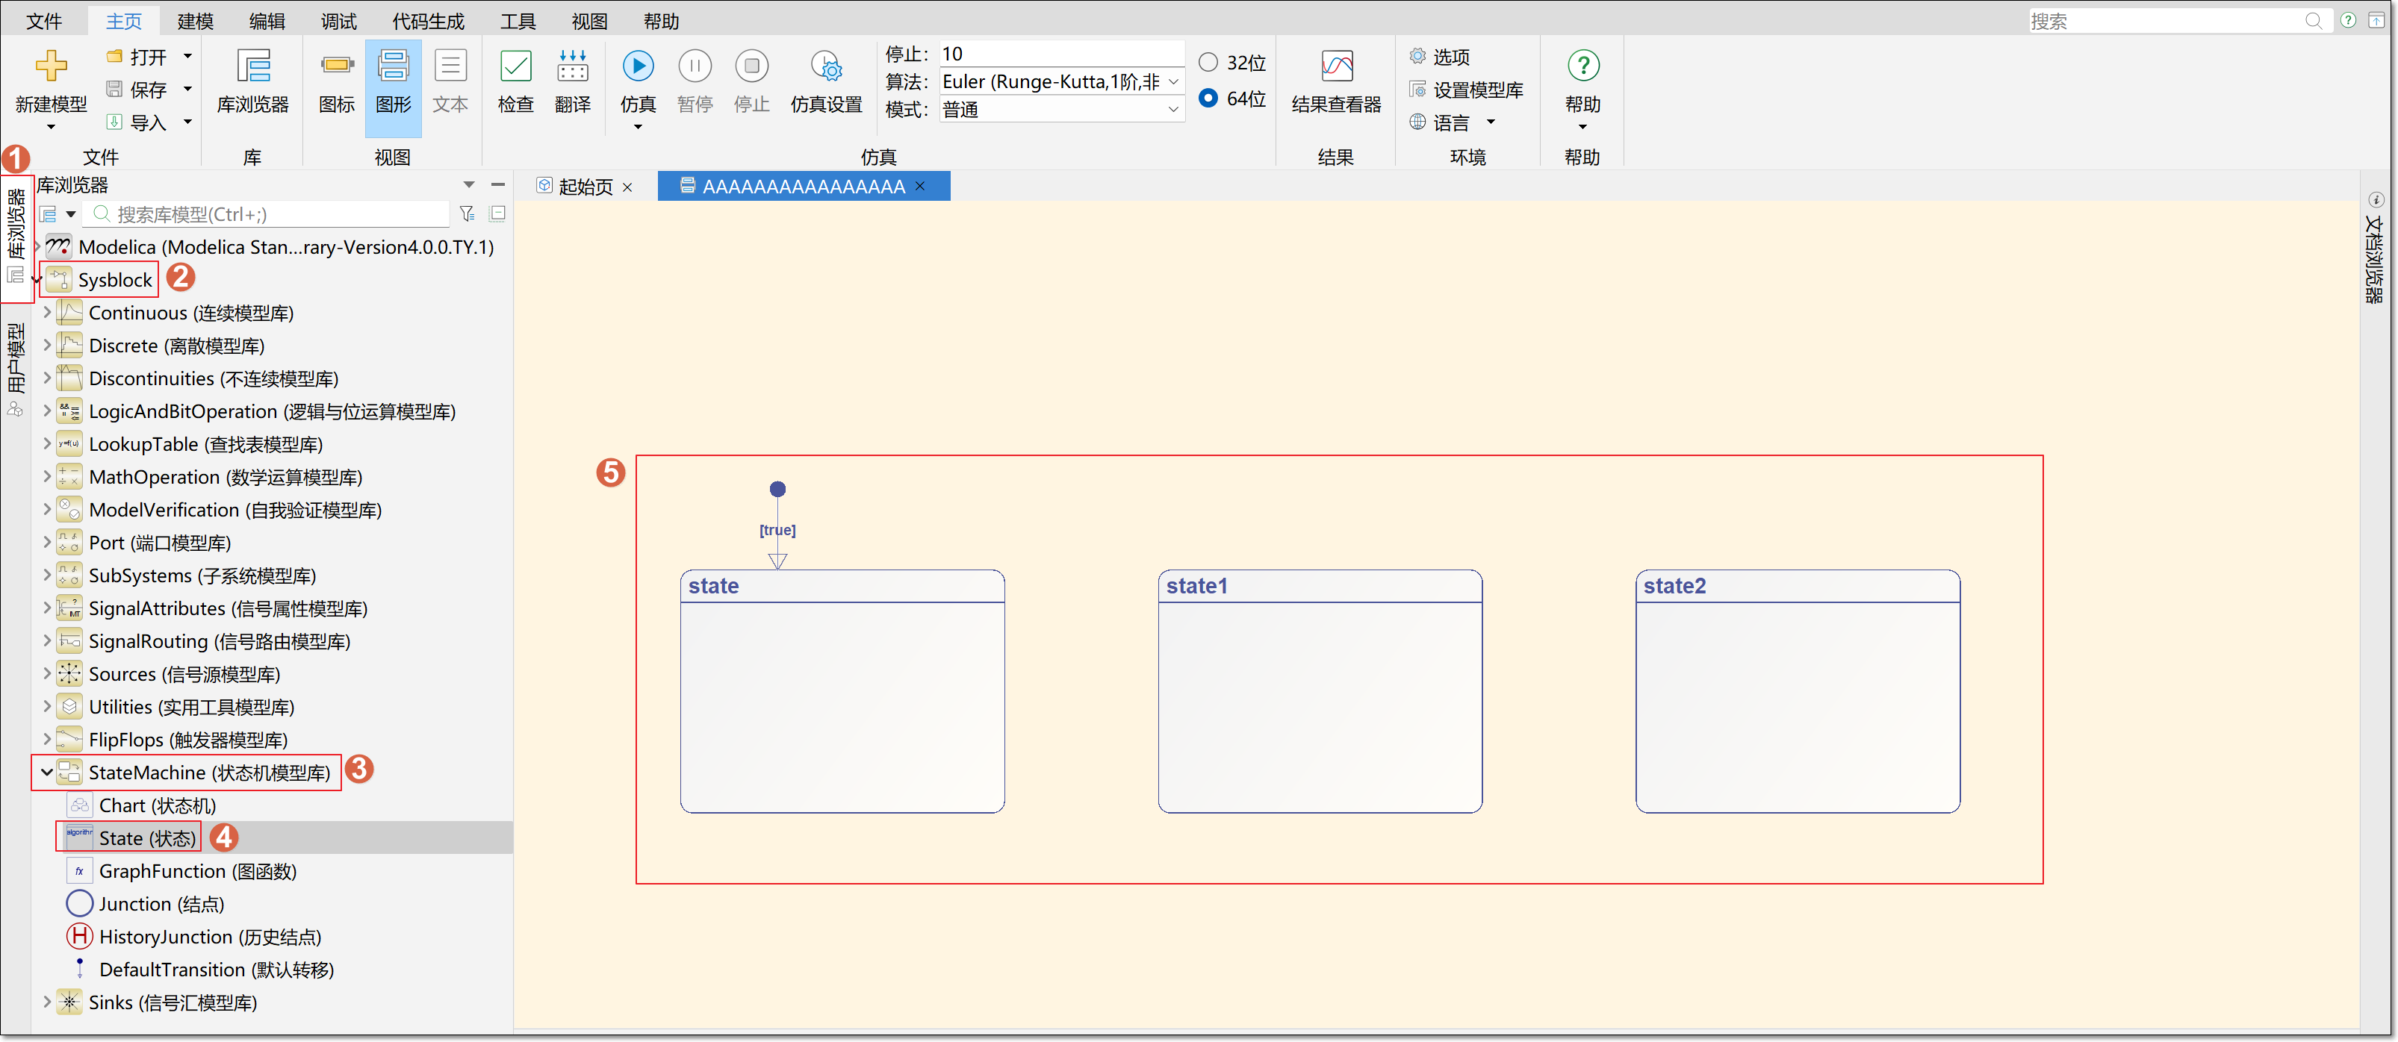Open the 建模 ribbon tab

(196, 20)
